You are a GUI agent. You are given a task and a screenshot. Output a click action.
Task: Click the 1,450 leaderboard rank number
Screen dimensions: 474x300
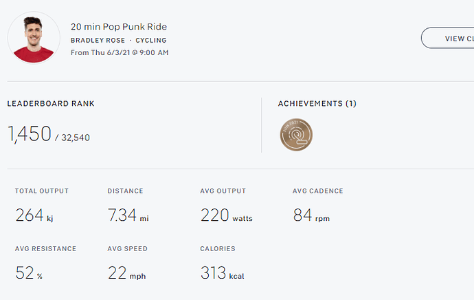(30, 134)
